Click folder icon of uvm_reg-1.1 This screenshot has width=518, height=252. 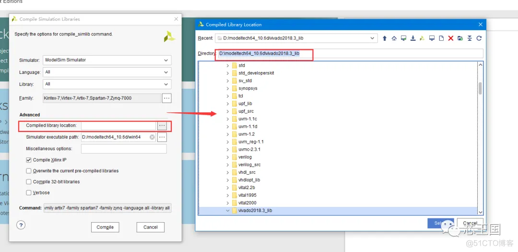(235, 142)
